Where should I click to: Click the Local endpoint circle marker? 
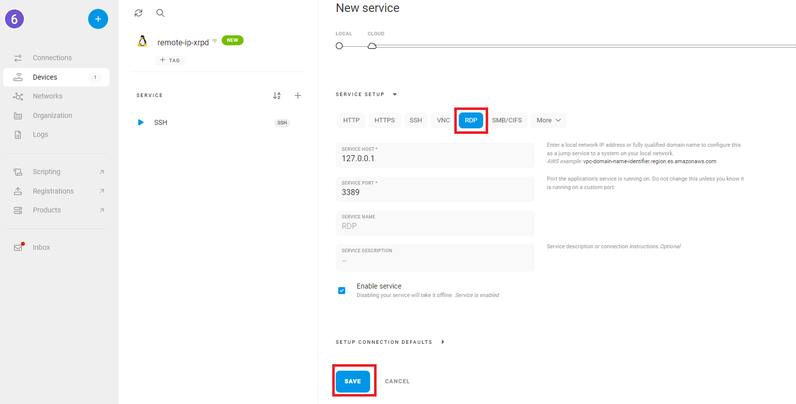coord(339,46)
